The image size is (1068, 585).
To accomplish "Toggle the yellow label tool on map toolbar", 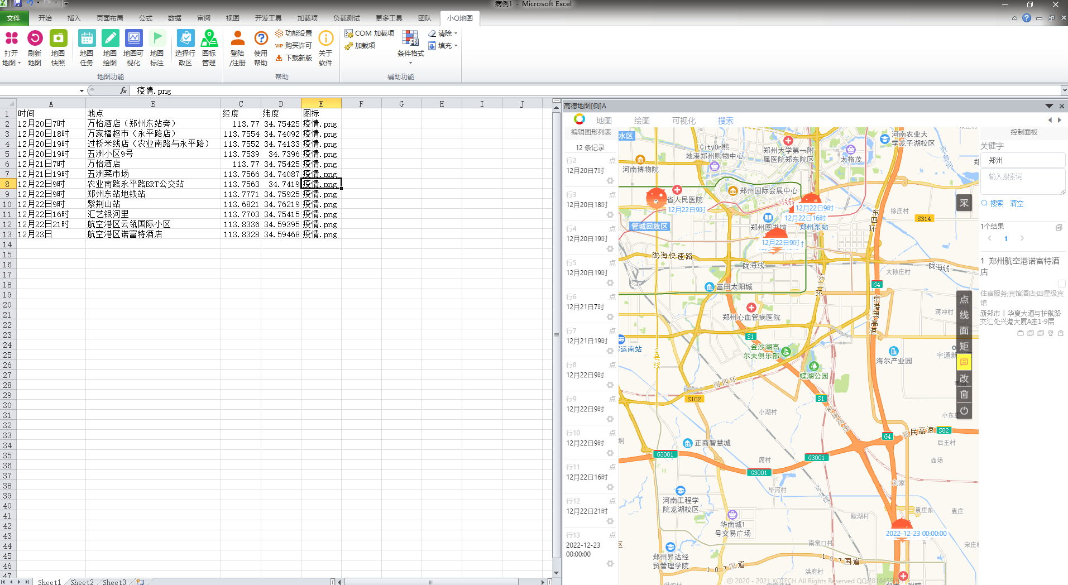I will (x=964, y=362).
